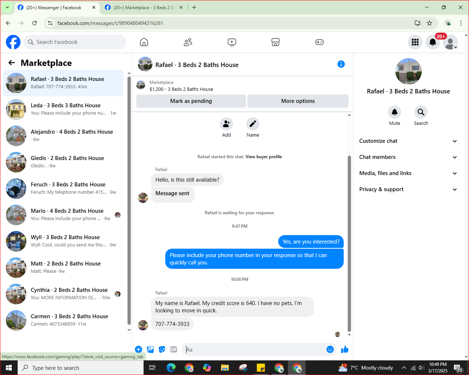Send a thumbs-up like
Viewport: 469px width, 375px height.
pyautogui.click(x=345, y=349)
